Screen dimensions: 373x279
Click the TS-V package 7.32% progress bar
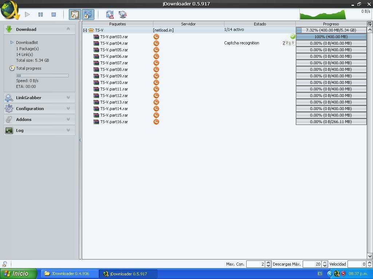click(x=331, y=30)
